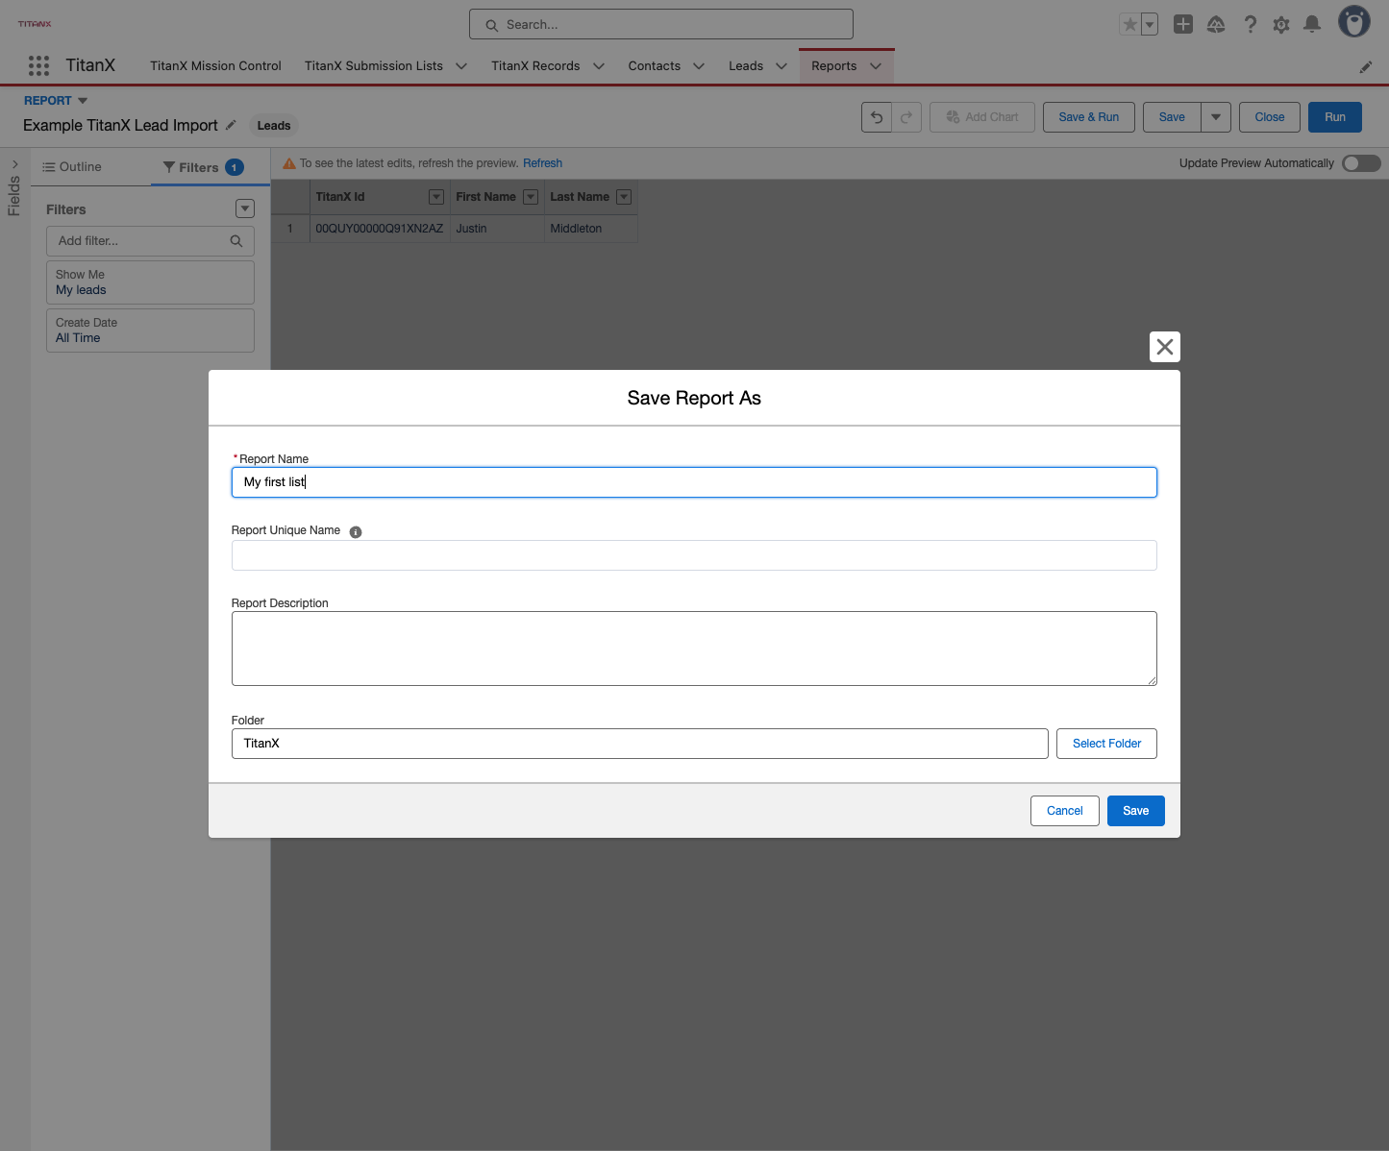Viewport: 1389px width, 1151px height.
Task: Click the Report Unique Name field
Action: click(694, 555)
